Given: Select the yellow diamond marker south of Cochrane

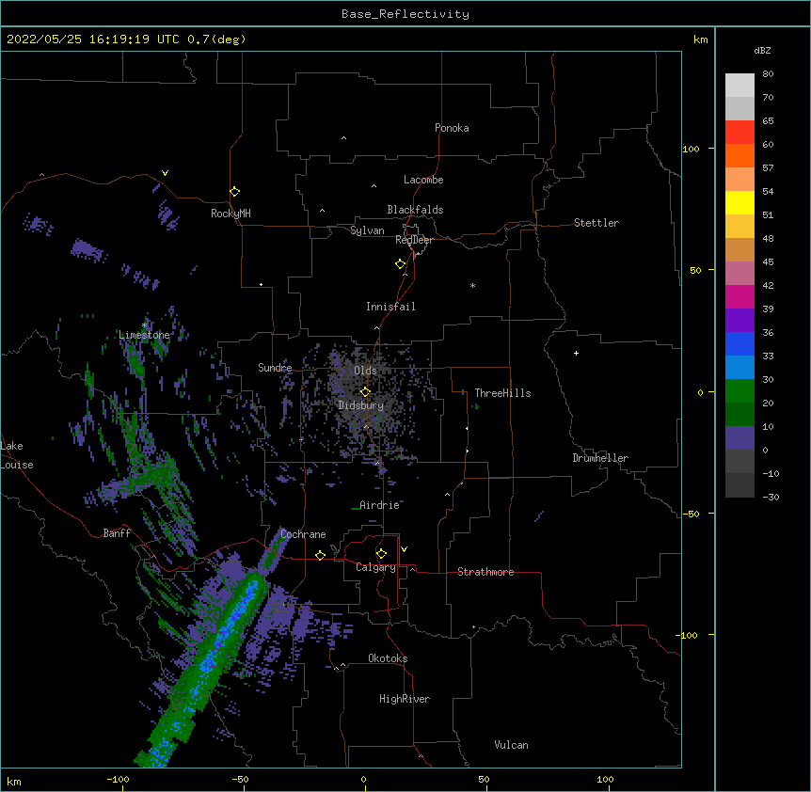Looking at the screenshot, I should (320, 555).
